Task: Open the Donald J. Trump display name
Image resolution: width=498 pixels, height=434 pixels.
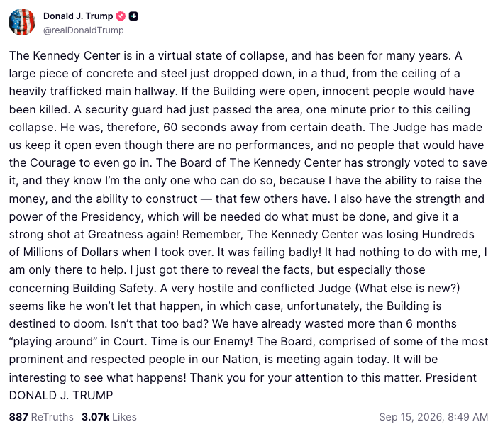Action: (78, 16)
